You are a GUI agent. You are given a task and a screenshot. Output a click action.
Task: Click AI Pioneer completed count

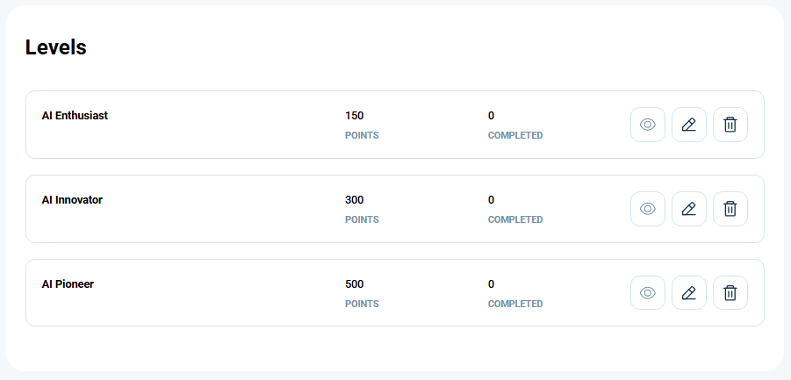[x=491, y=284]
